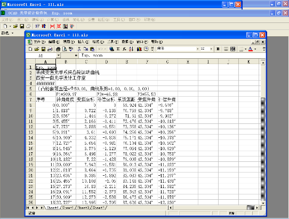Click the Cut scissors icon
The height and width of the screenshot is (219, 289).
79,49
